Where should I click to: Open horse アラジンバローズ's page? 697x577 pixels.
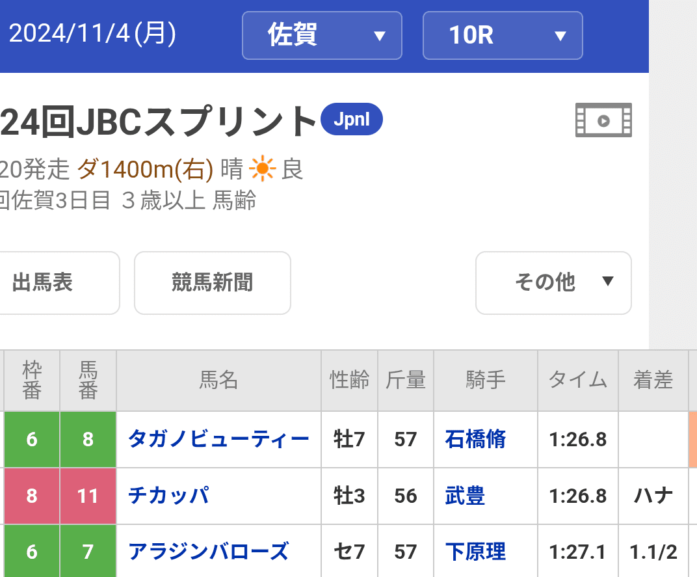pos(208,552)
